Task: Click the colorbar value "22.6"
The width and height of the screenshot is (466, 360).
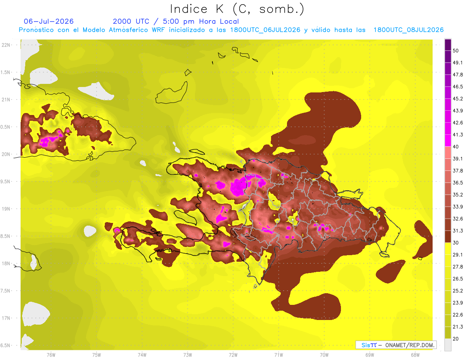Action: coord(457,315)
